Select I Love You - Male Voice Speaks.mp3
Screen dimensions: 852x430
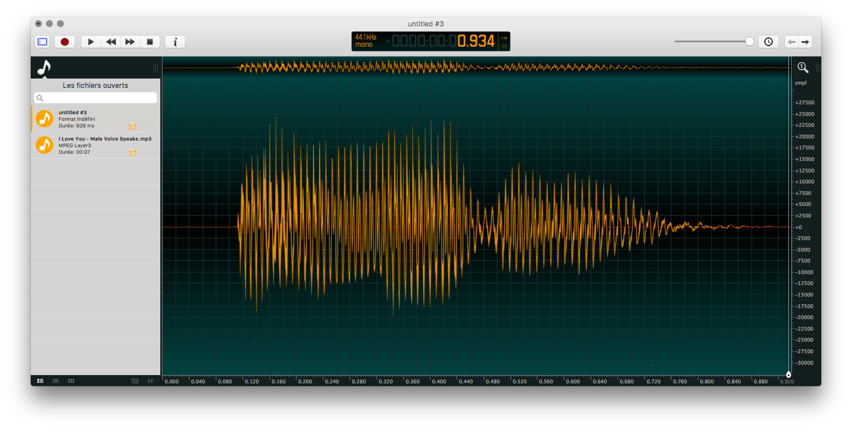96,145
